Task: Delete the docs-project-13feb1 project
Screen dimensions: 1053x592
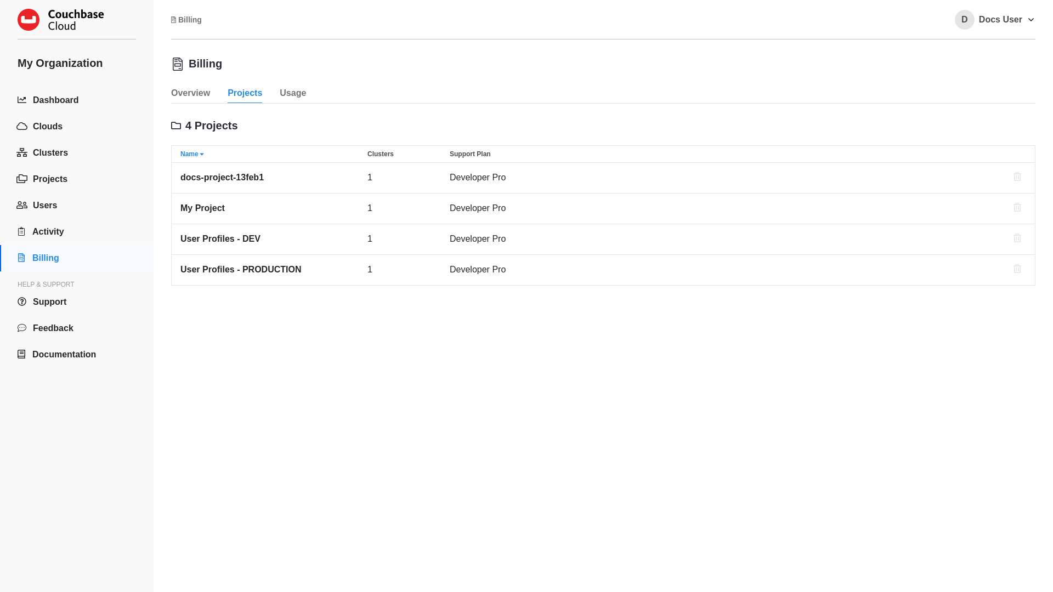Action: click(x=1017, y=177)
